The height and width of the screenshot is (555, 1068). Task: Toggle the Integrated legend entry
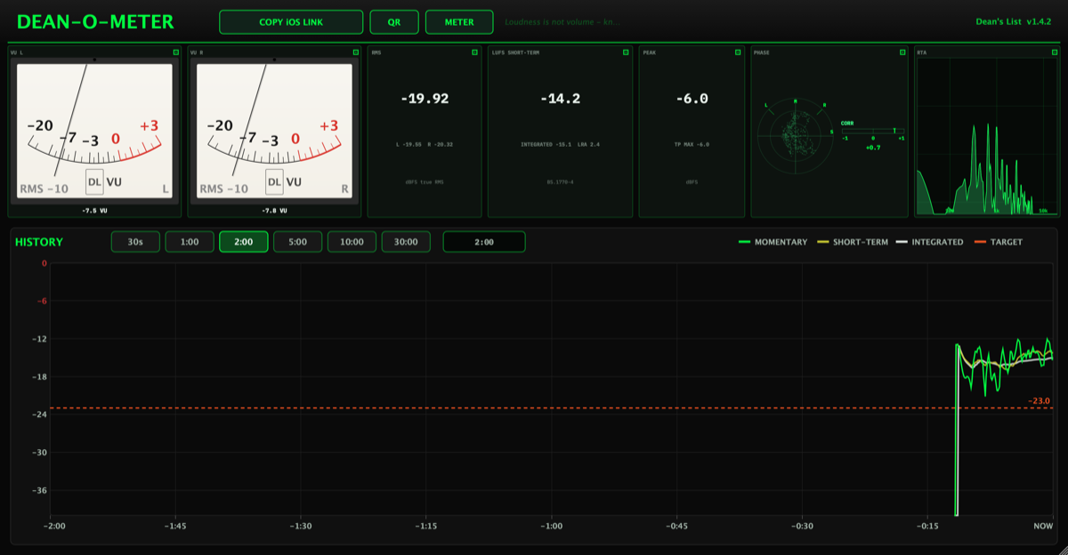point(929,242)
